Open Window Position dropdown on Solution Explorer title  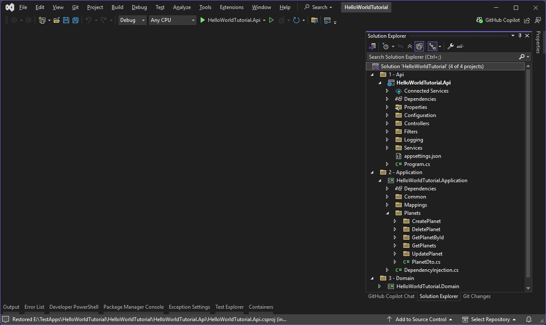pos(513,36)
